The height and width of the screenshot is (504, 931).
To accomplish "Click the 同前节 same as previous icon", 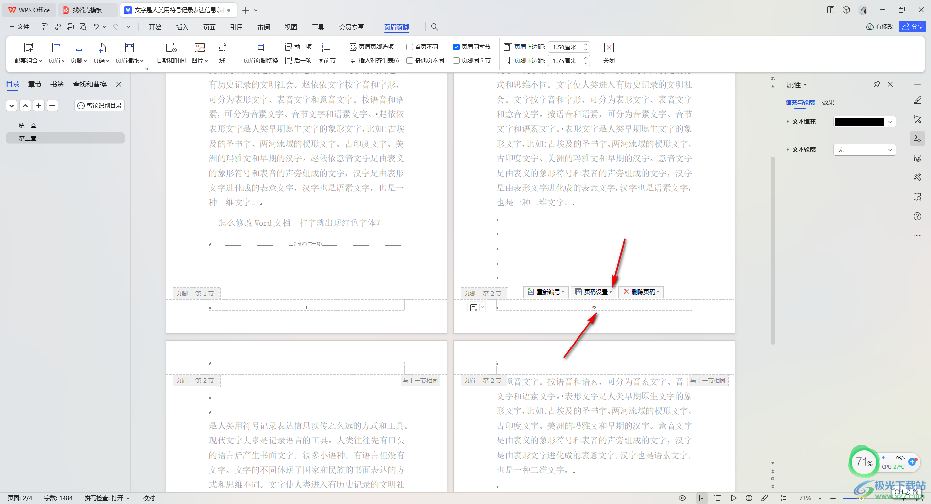I will coord(327,53).
